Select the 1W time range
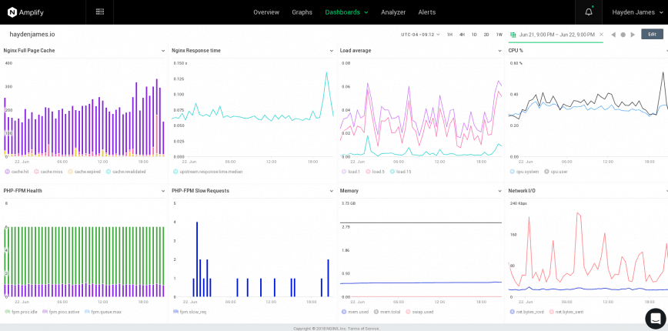This screenshot has height=331, width=668. [499, 35]
